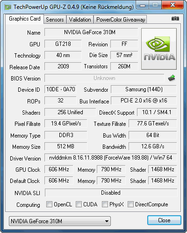The image size is (187, 233).
Task: Toggle the CUDA checkbox
Action: coord(79,204)
